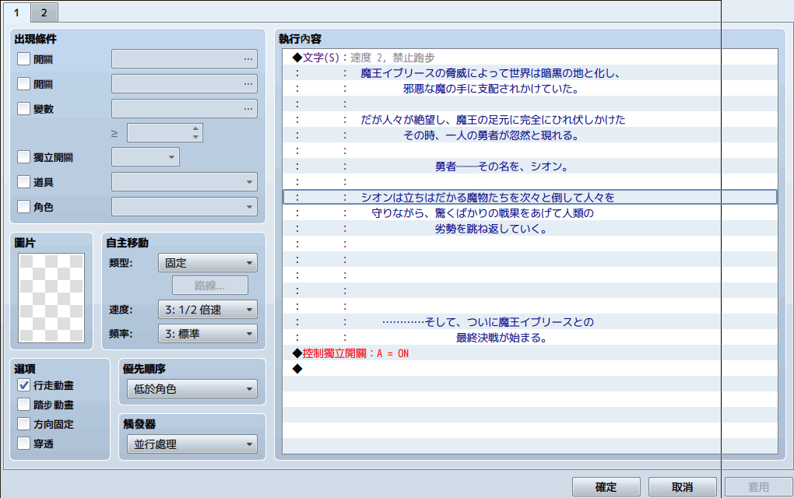
Task: Enable the 獨立開關 condition checkbox
Action: (x=24, y=157)
